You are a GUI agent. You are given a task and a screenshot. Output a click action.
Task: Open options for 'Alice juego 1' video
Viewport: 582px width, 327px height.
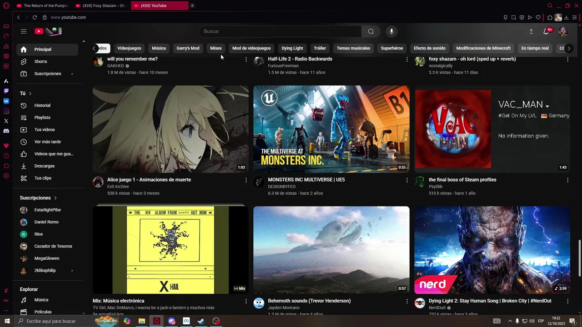[x=246, y=180]
